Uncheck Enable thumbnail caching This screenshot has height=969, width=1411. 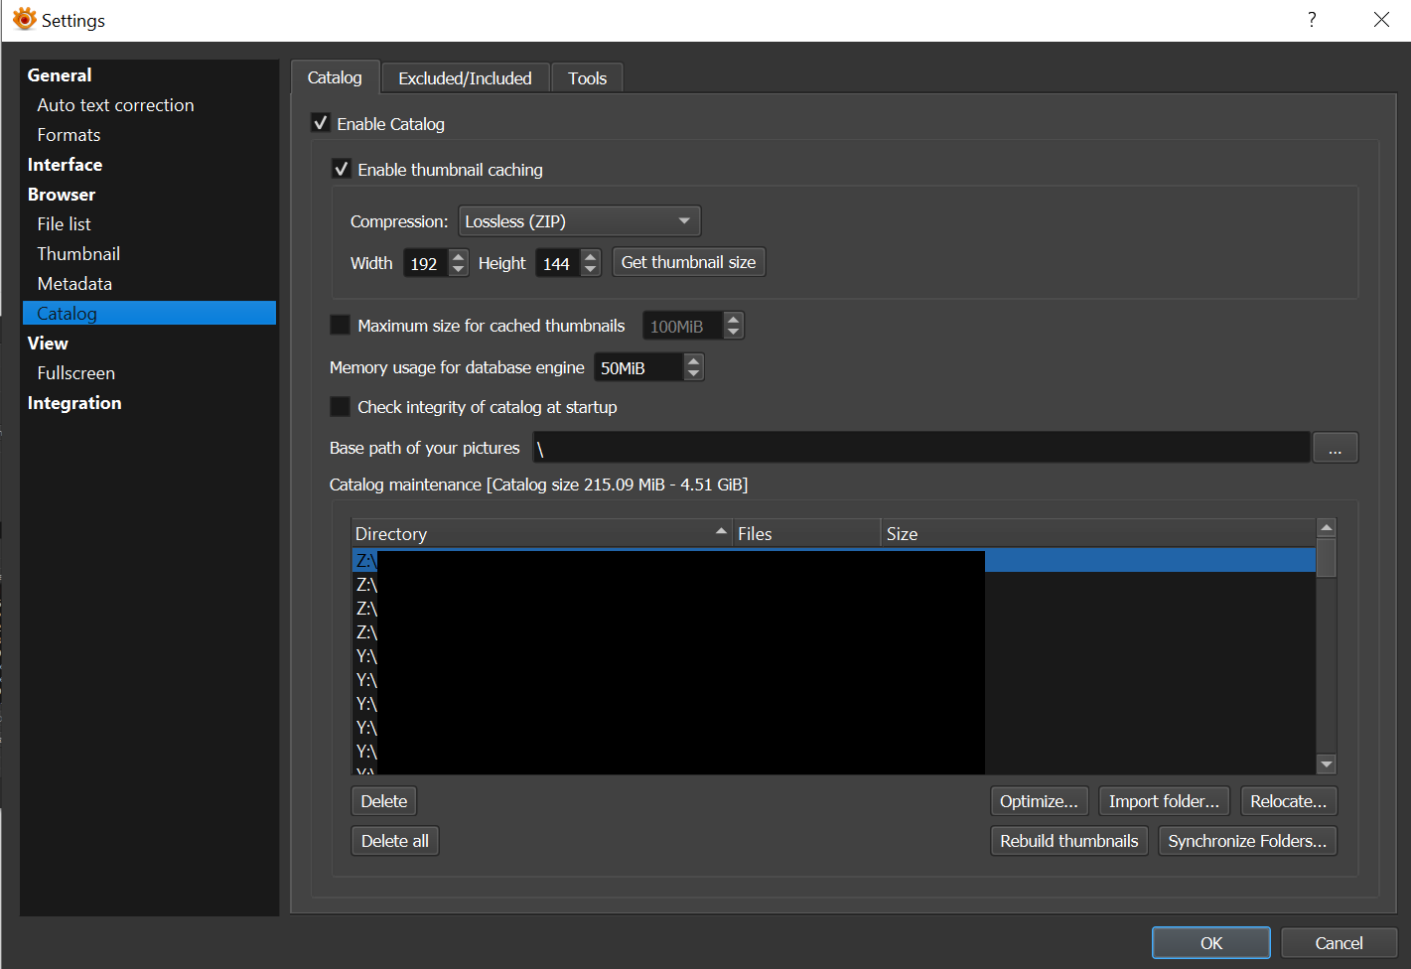pos(342,169)
